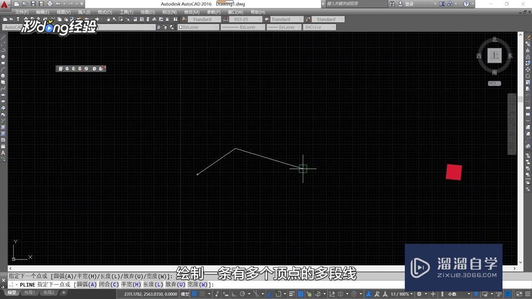The height and width of the screenshot is (299, 532).
Task: Click Autodesk Exchange Apps X icon
Action: (x=441, y=4)
